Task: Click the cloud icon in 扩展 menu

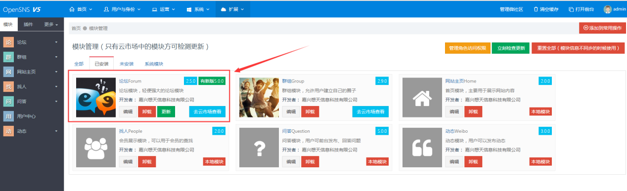Action: point(224,9)
